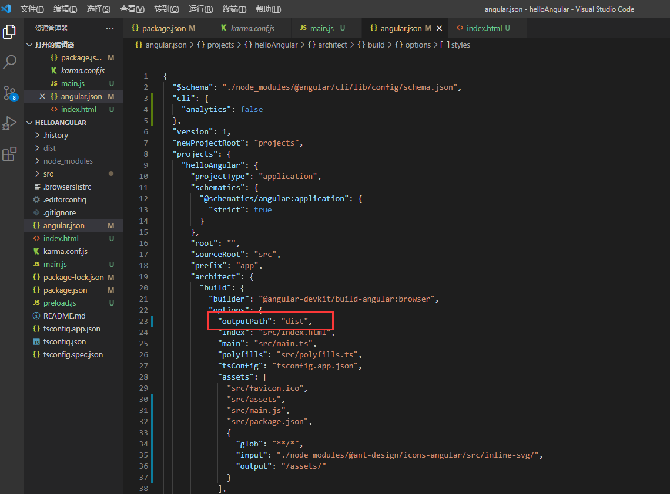This screenshot has width=670, height=494.
Task: Open tsconfig.json from the file tree
Action: [73, 341]
